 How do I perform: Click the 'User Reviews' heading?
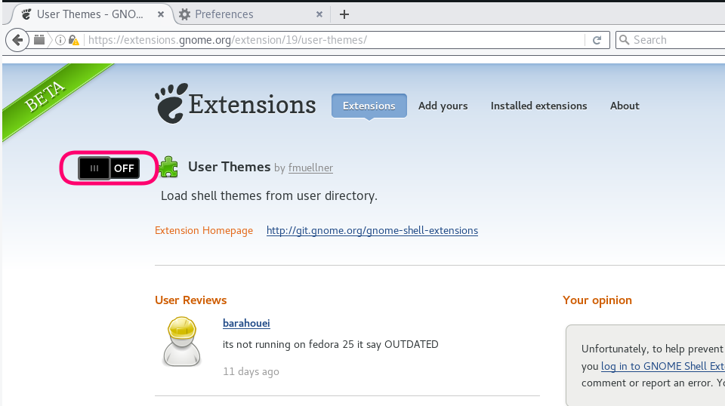tap(191, 300)
